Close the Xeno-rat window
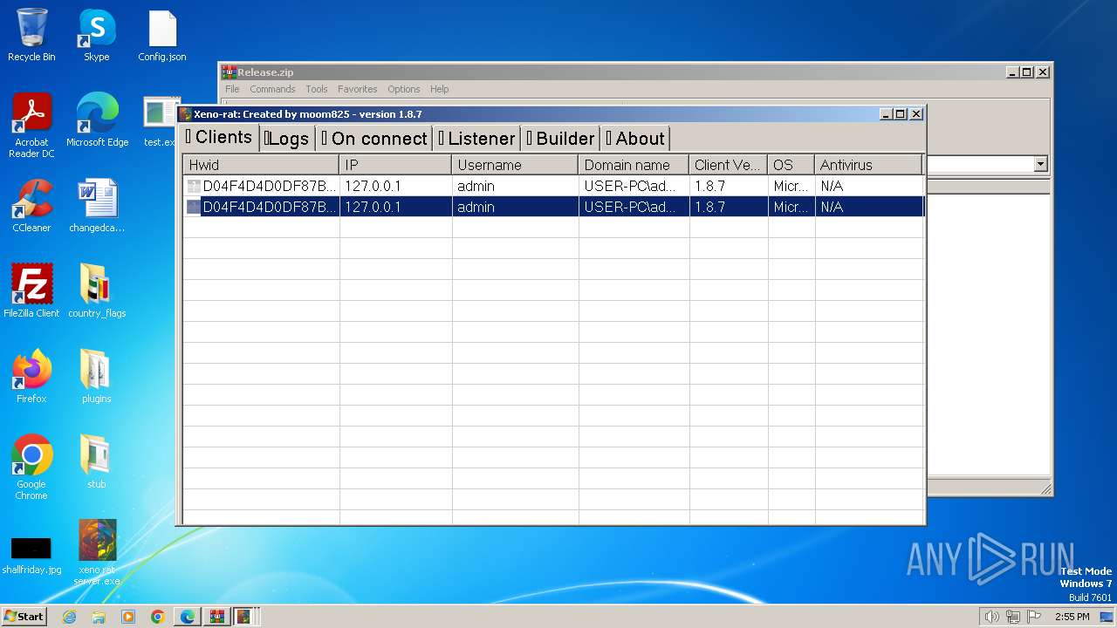This screenshot has height=628, width=1117. 916,114
